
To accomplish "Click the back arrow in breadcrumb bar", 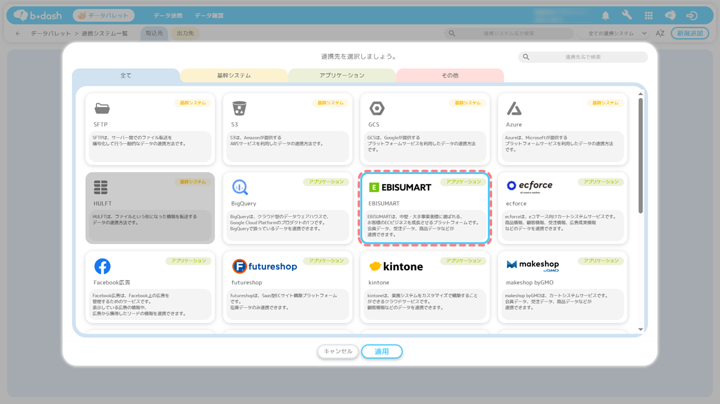I will pos(18,33).
